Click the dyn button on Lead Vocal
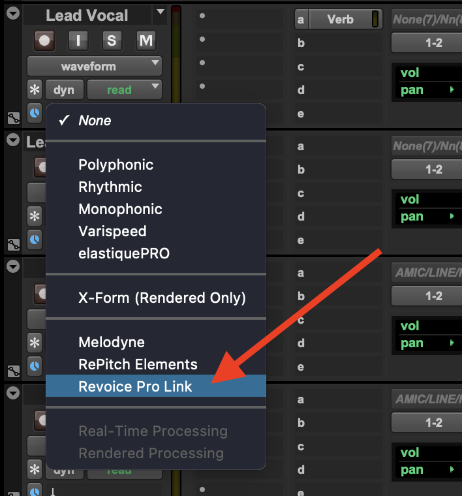 (63, 90)
